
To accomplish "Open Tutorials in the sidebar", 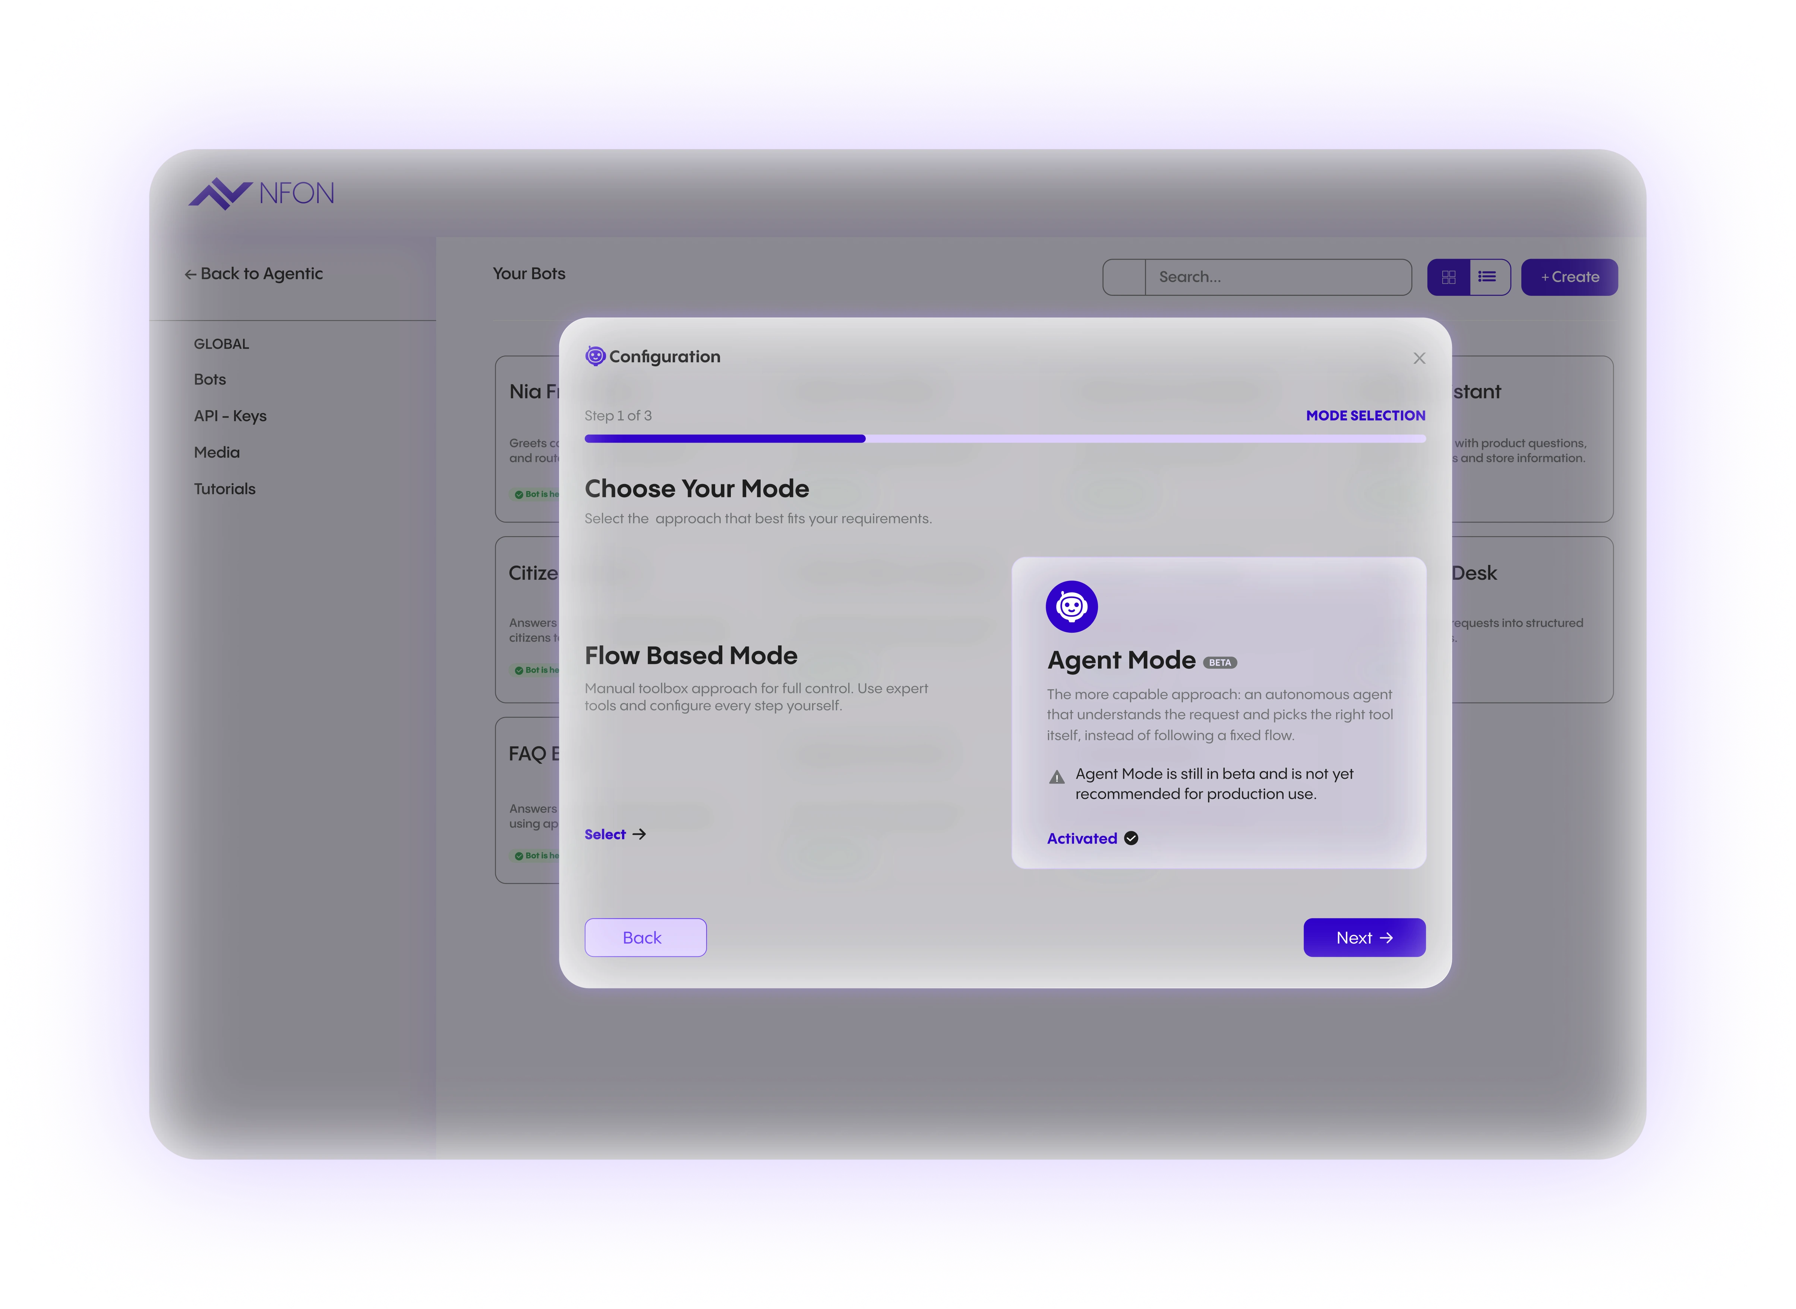I will point(224,489).
